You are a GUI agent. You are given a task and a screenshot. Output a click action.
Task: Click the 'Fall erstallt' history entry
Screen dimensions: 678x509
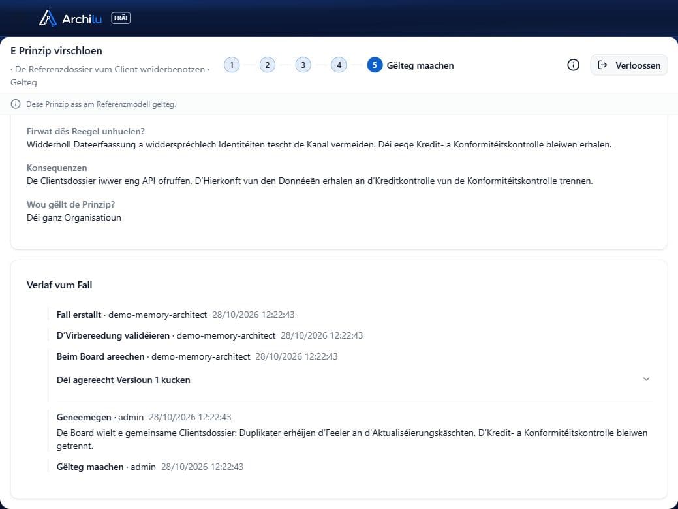click(176, 315)
